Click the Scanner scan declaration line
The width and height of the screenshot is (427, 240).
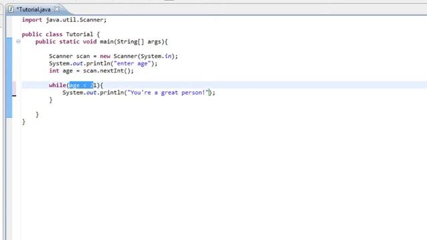point(113,56)
